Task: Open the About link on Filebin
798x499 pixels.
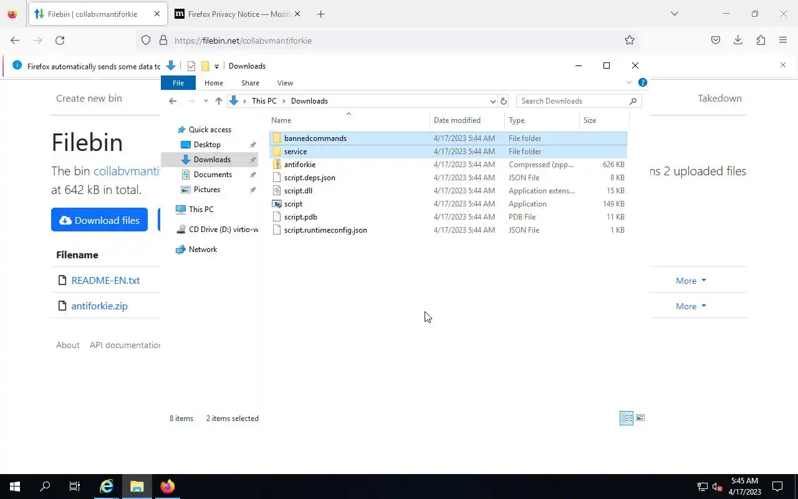Action: [x=68, y=345]
